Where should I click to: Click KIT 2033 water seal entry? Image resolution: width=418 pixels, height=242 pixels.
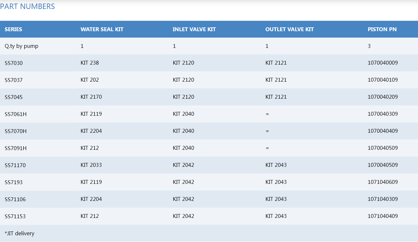91,165
